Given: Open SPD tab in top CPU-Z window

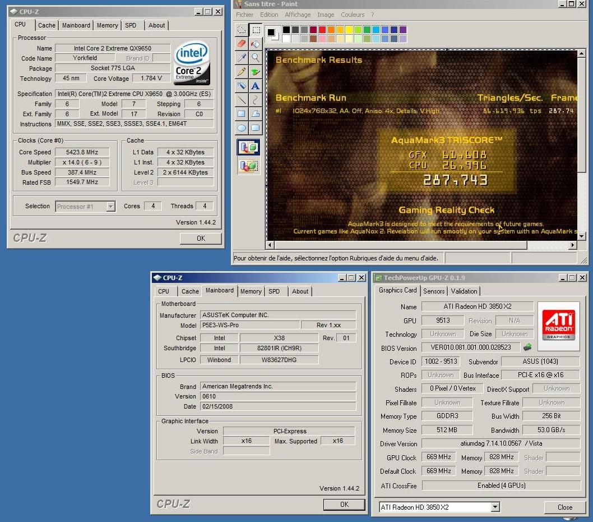Looking at the screenshot, I should pos(131,25).
